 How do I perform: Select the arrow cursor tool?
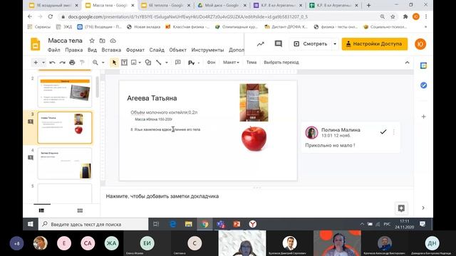(x=114, y=63)
